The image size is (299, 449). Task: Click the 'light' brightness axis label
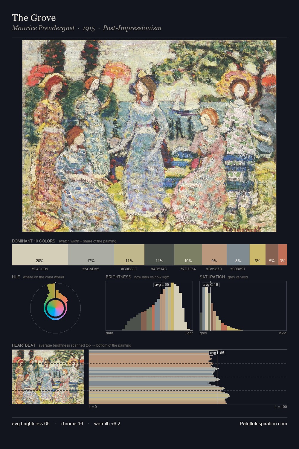point(189,333)
